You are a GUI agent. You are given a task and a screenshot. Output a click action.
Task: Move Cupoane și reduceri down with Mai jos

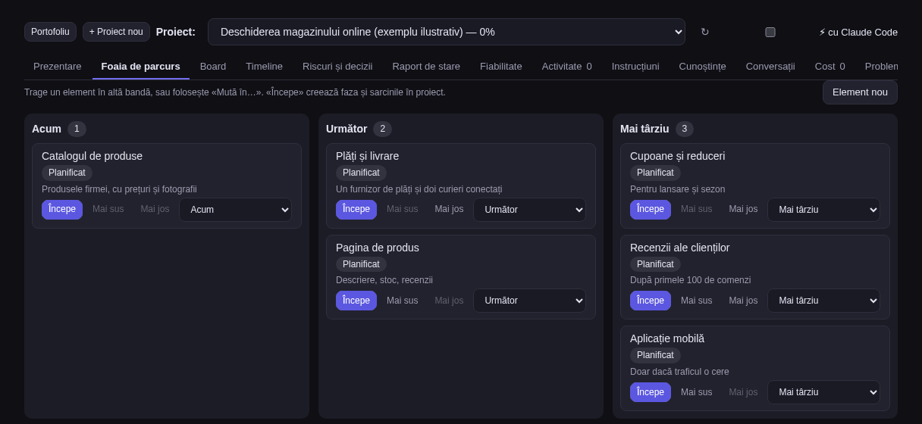click(x=743, y=210)
